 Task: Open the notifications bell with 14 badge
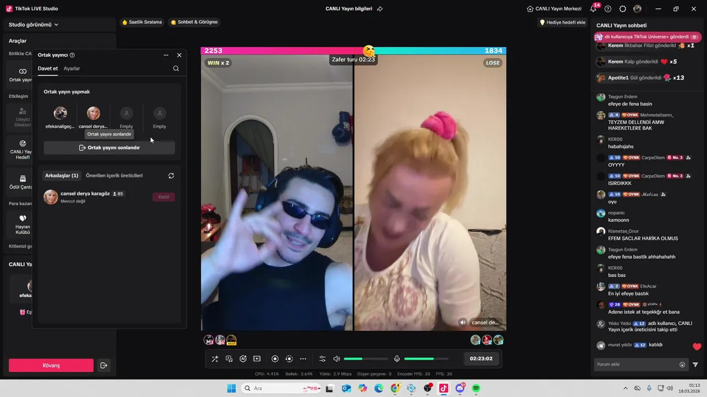coord(594,8)
